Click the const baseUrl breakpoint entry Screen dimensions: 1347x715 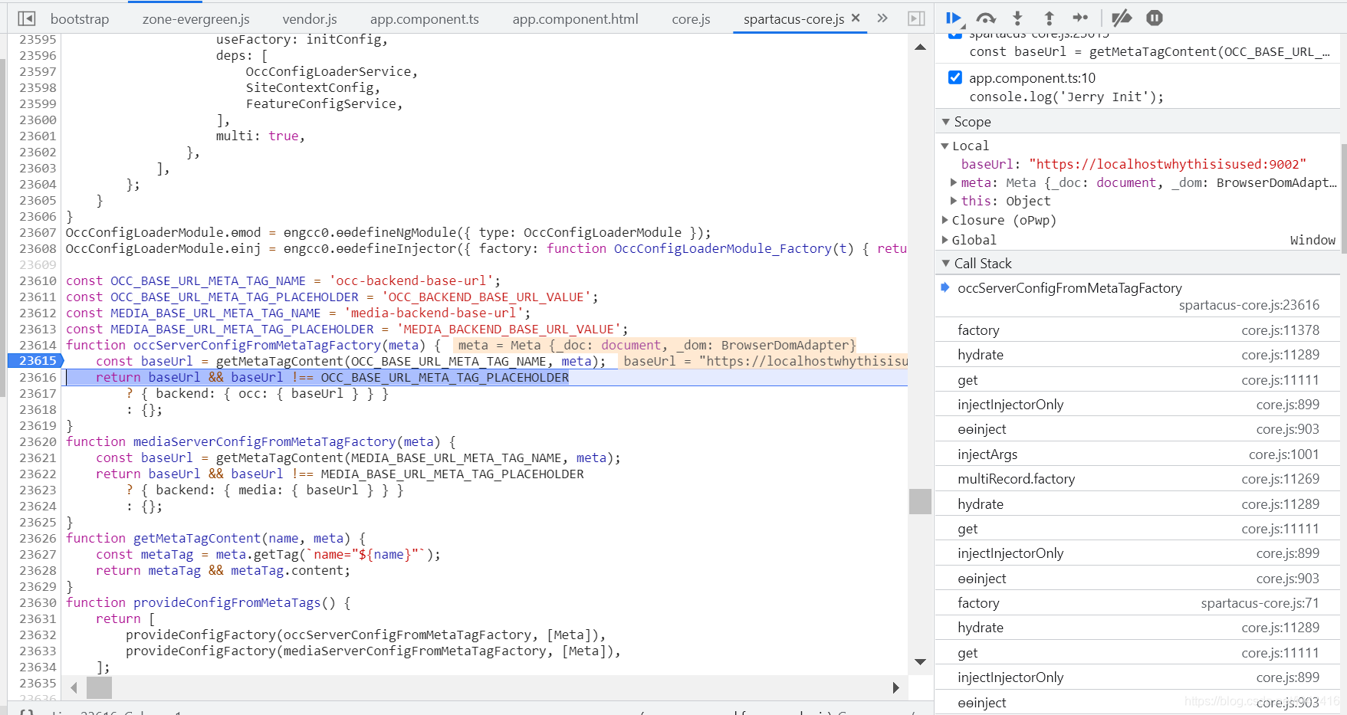pyautogui.click(x=1149, y=52)
